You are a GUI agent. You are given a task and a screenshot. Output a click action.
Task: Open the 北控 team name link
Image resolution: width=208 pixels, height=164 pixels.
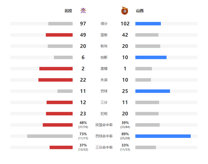tap(68, 11)
